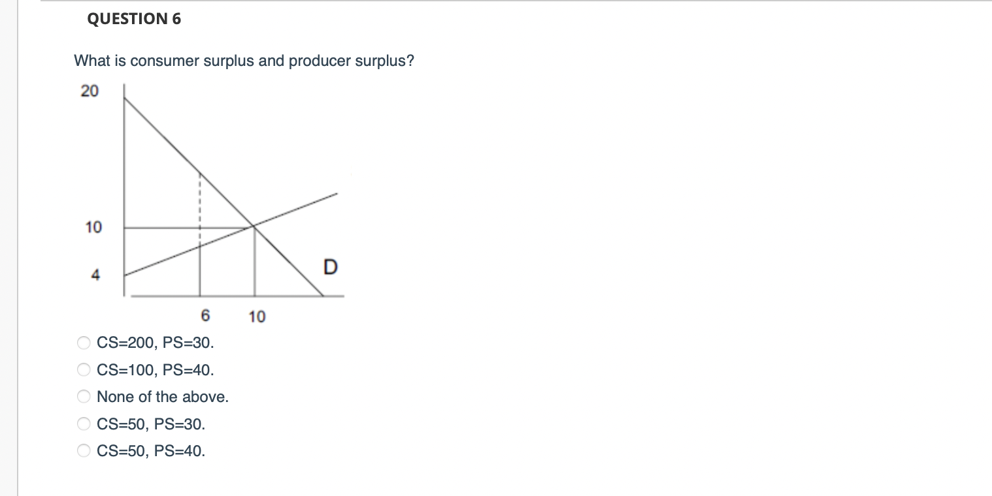Screen dimensions: 992x496
Task: Click the number 4 on the price axis
Action: (x=96, y=275)
